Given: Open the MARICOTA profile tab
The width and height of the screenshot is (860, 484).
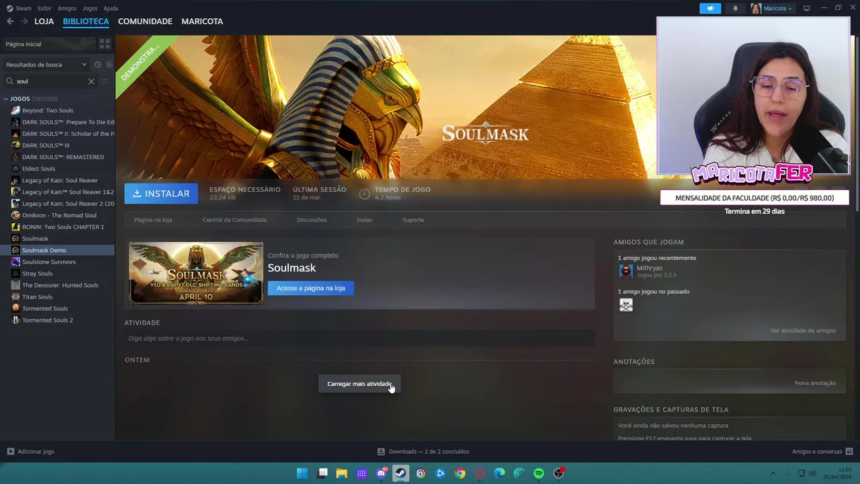Looking at the screenshot, I should pyautogui.click(x=202, y=22).
